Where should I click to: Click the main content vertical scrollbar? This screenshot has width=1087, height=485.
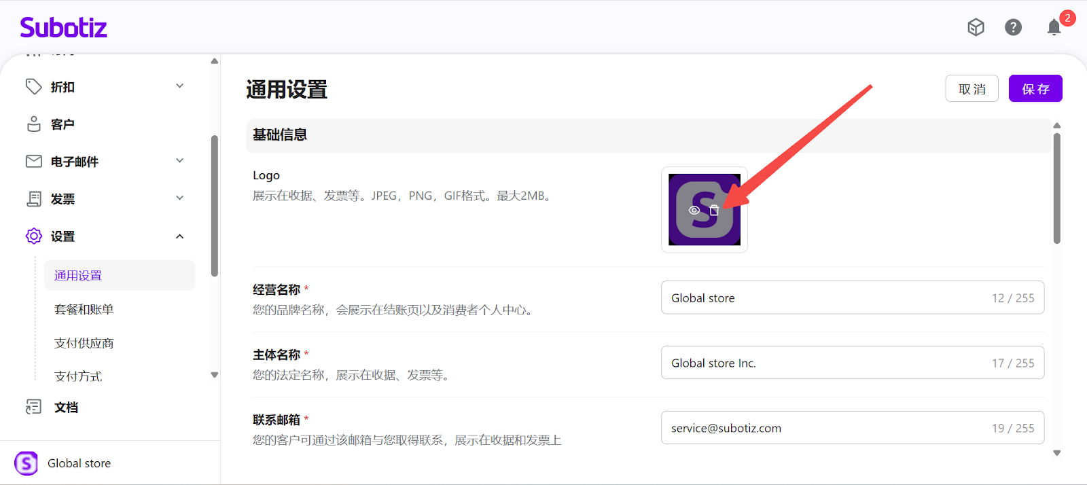(1056, 189)
